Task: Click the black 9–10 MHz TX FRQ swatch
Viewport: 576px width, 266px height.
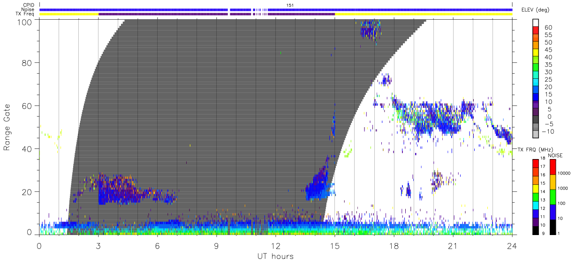Action: coord(536,230)
